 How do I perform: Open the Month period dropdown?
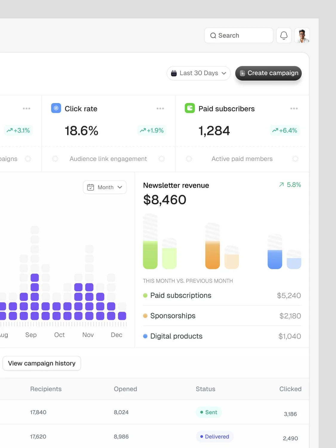point(105,187)
